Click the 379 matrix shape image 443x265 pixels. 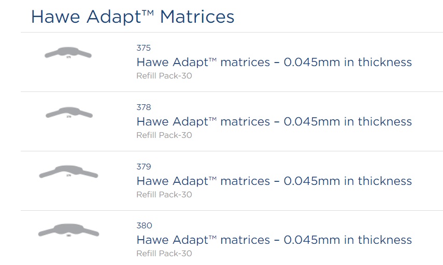[x=68, y=172]
